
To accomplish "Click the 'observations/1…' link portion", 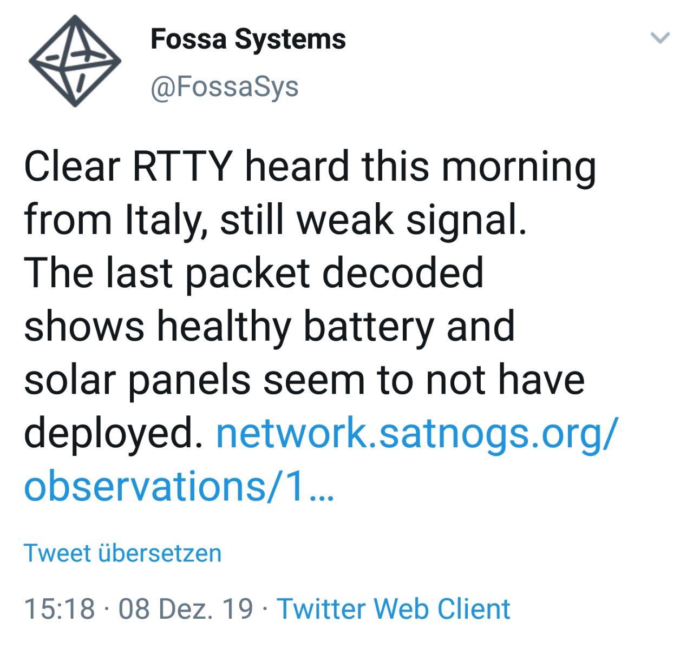I will [179, 486].
